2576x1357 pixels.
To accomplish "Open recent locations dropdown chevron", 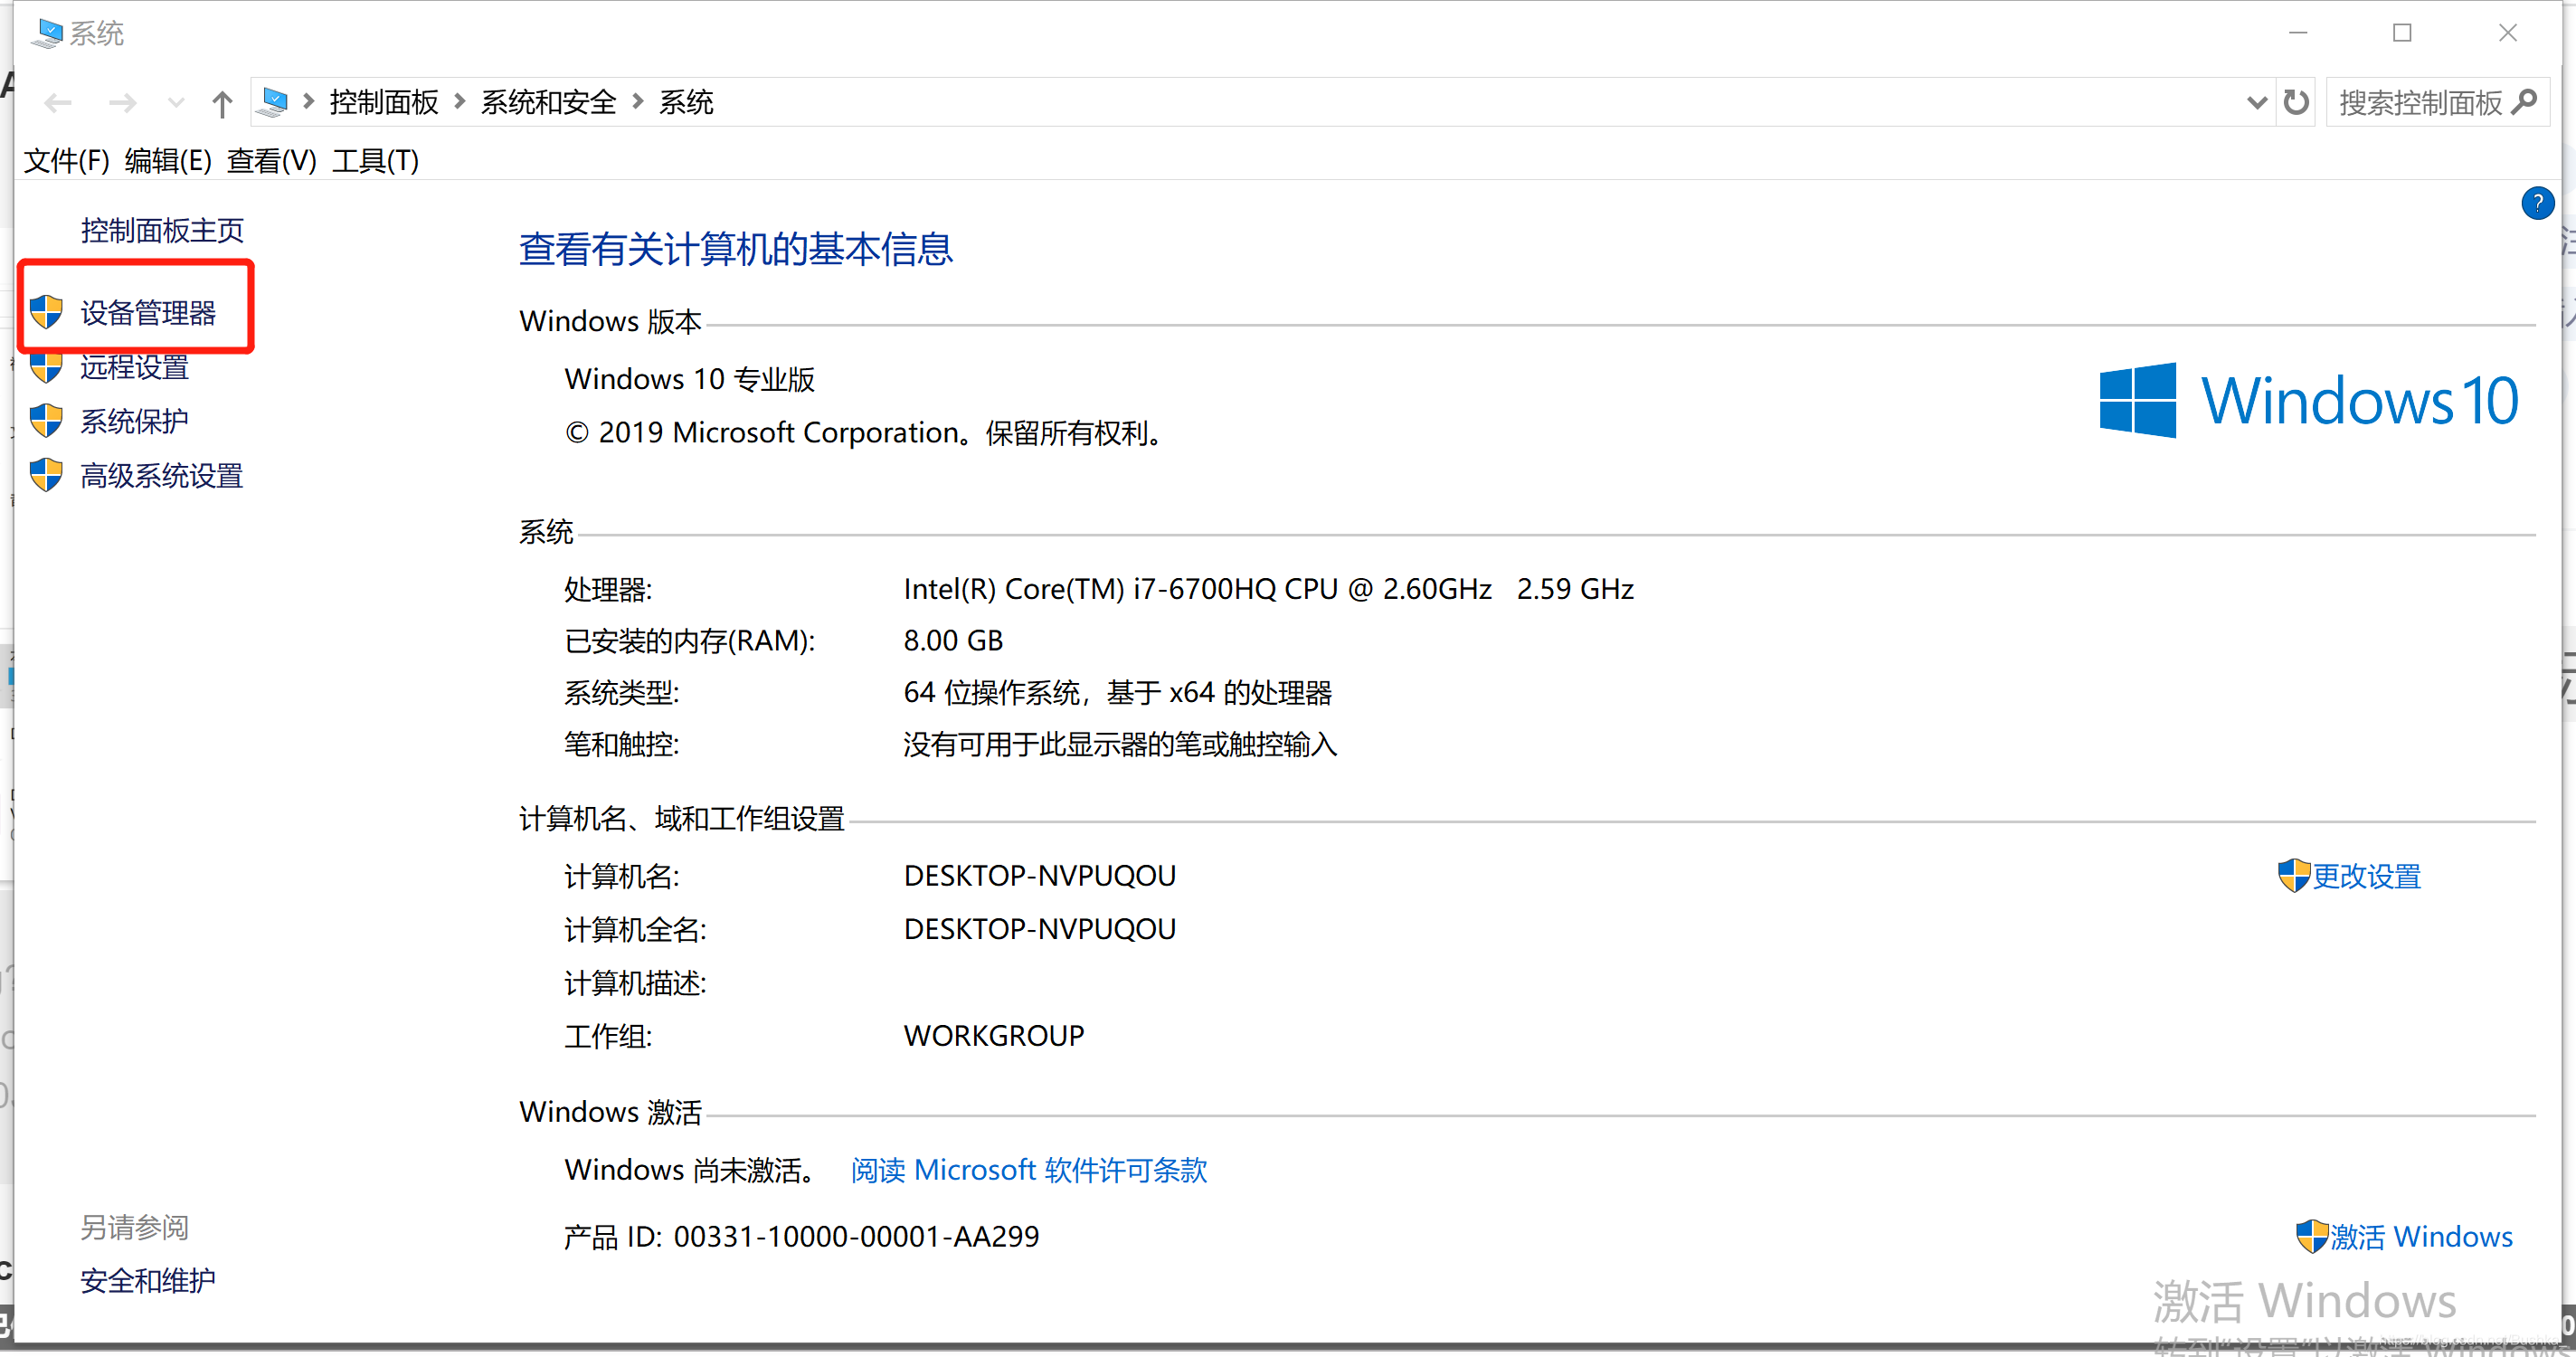I will click(176, 103).
